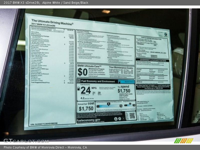Click the 'Photo Courtesy of BMW of Monrovia Direct' caption
The image size is (200, 150).
[45, 147]
